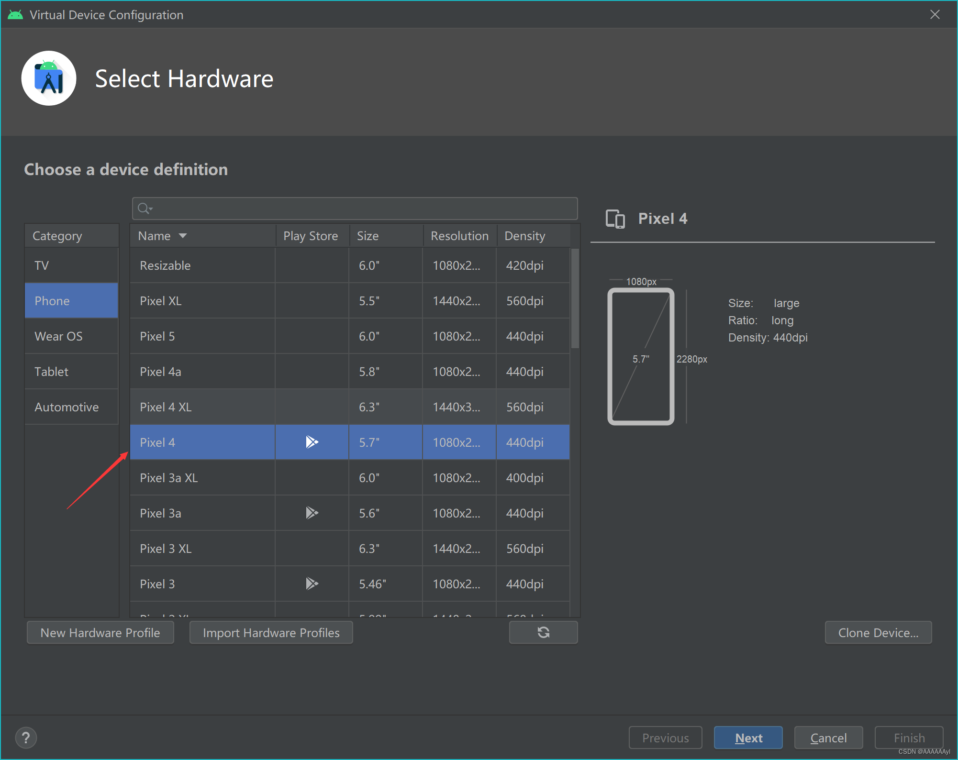Select Resizable device definition

pyautogui.click(x=166, y=265)
